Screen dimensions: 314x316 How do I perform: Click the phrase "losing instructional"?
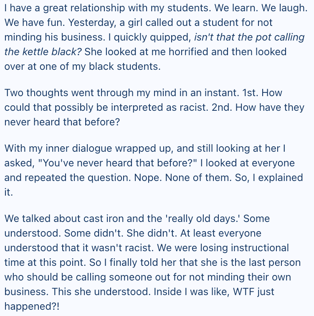click(248, 248)
